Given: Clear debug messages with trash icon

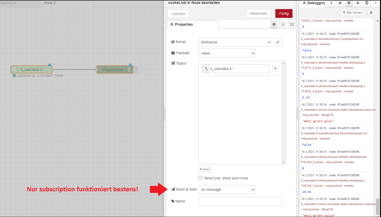Looking at the screenshot, I should point(371,12).
